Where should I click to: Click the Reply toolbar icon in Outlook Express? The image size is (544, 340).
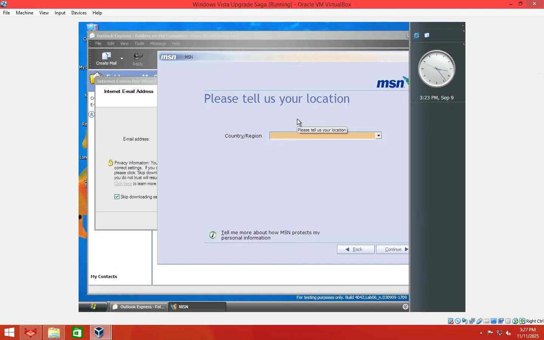pos(138,59)
